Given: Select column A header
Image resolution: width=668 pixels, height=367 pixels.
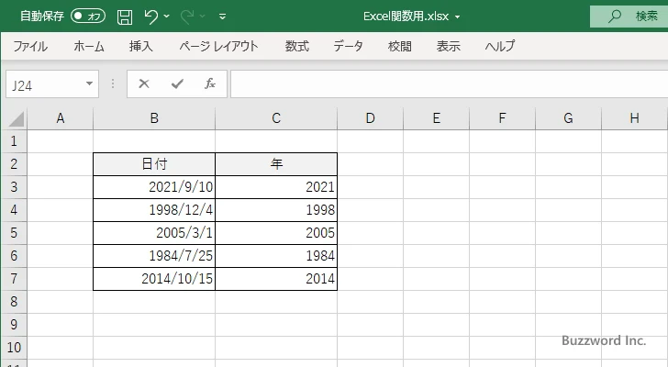Looking at the screenshot, I should [x=60, y=118].
